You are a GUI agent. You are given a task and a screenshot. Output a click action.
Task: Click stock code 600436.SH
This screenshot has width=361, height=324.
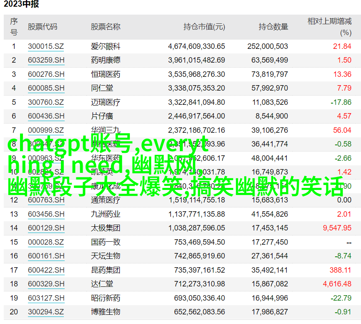pos(46,116)
